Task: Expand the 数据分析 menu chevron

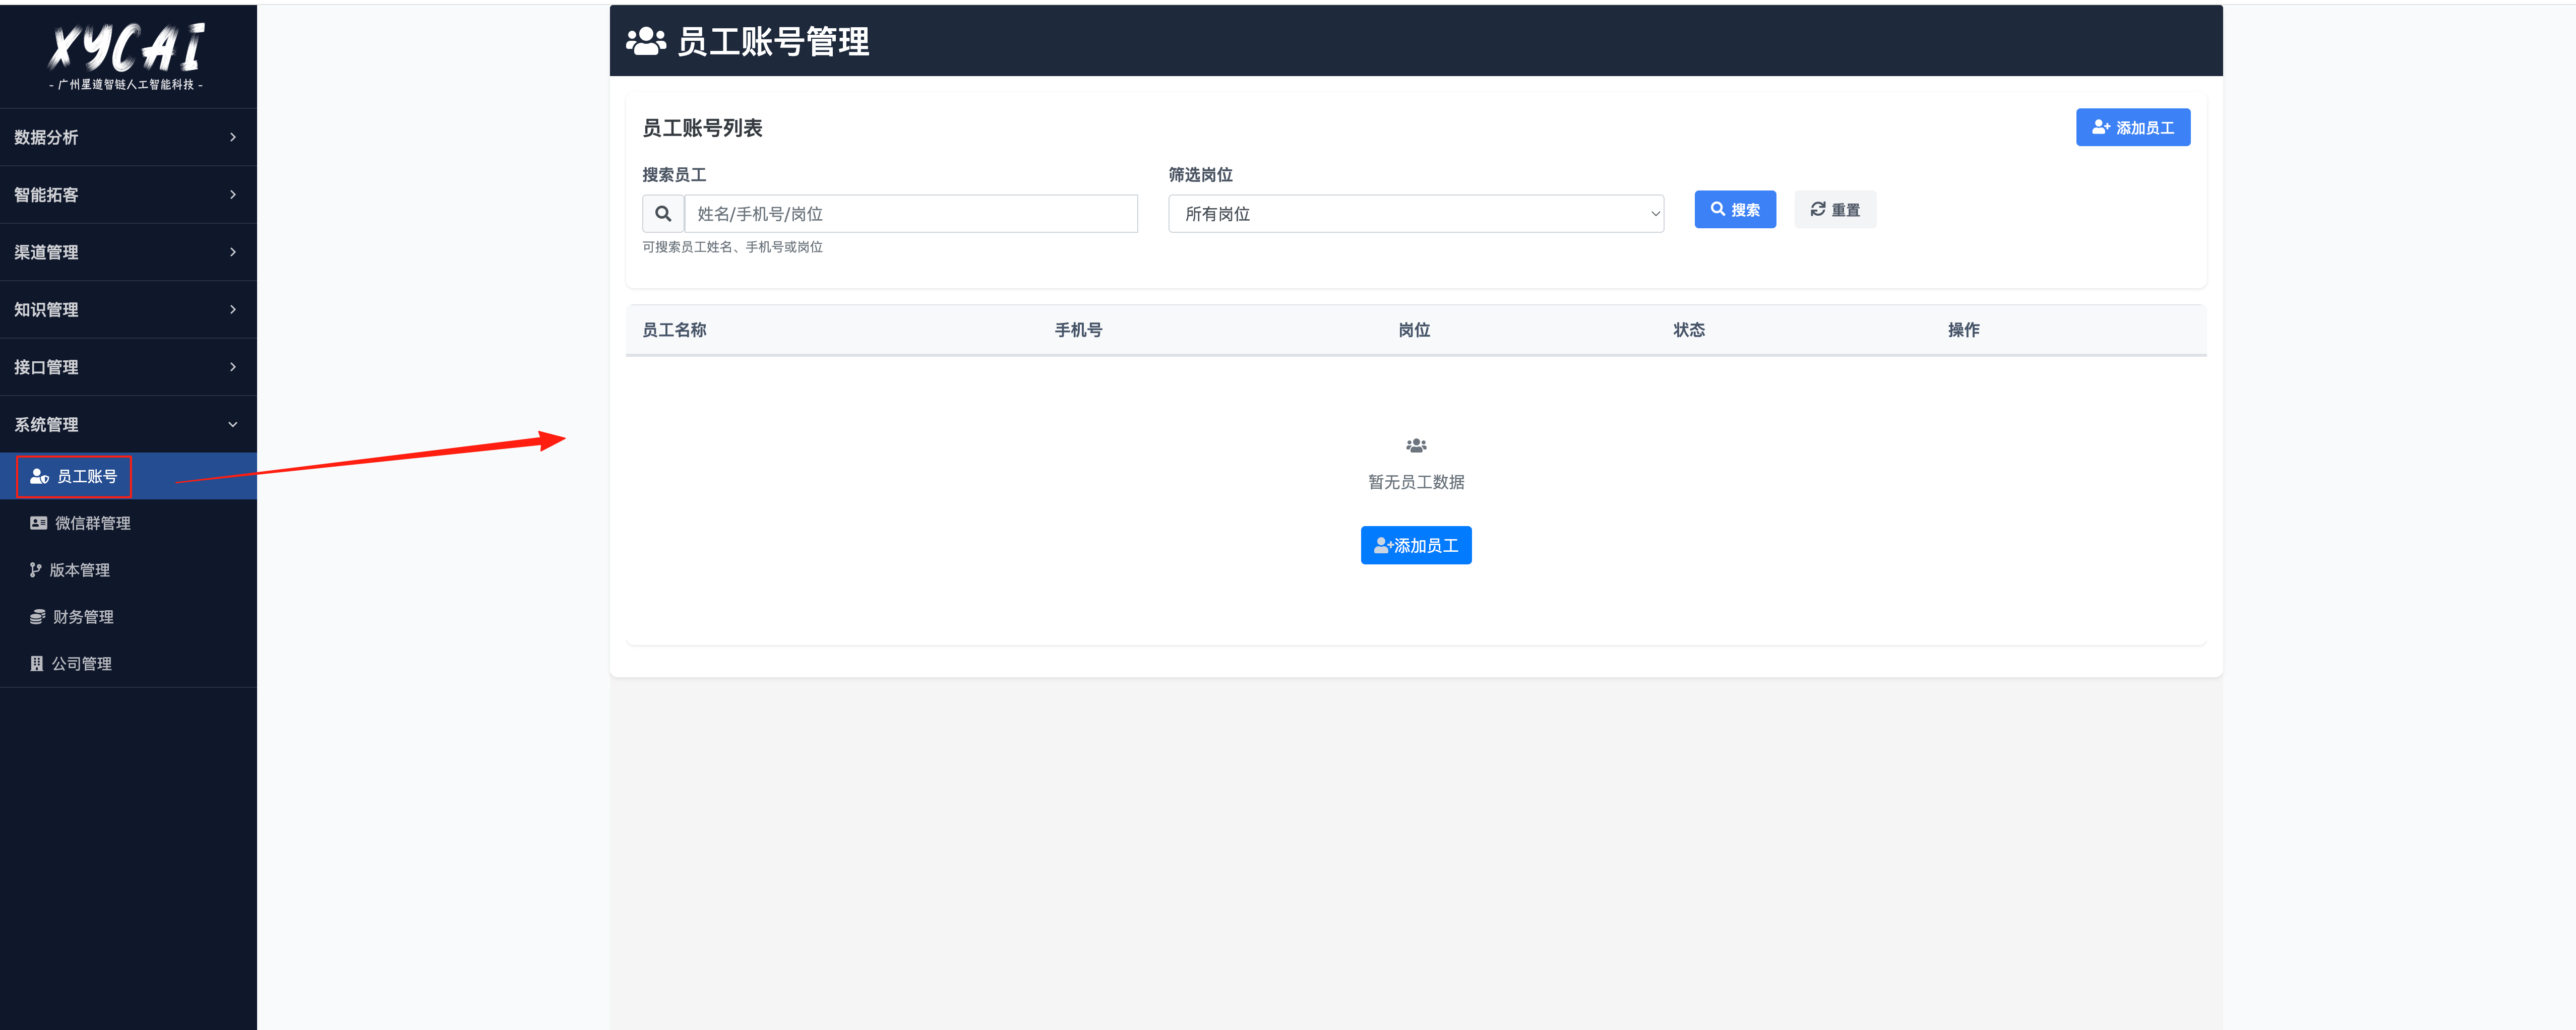Action: tap(233, 137)
